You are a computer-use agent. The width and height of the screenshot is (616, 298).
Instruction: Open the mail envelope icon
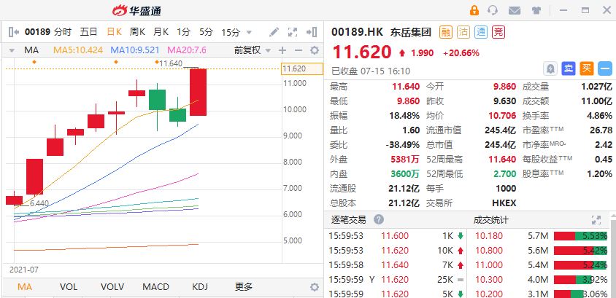pyautogui.click(x=515, y=11)
